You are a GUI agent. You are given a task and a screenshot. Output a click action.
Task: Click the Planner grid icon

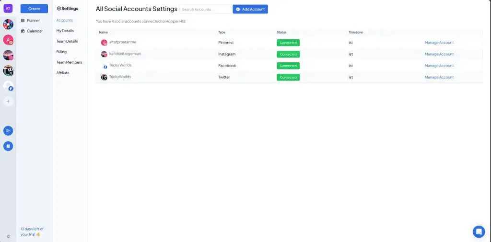pyautogui.click(x=23, y=21)
